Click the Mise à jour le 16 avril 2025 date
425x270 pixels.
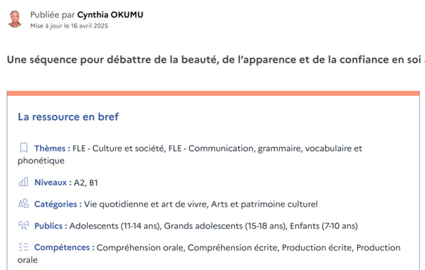click(69, 25)
